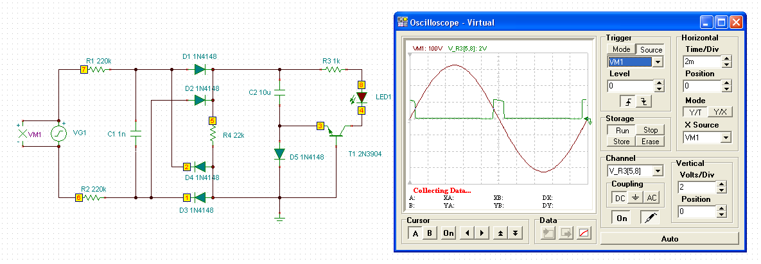Click the horizontal Position input field
Viewport: 761px width, 264px height.
(x=703, y=87)
